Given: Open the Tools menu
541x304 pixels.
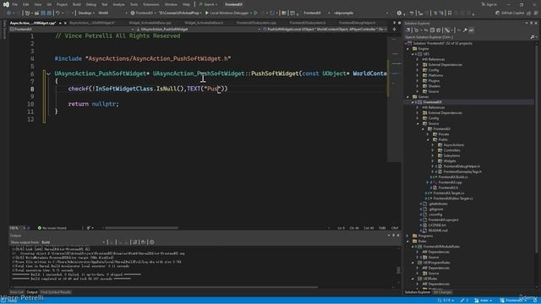Looking at the screenshot, I should pos(134,4).
